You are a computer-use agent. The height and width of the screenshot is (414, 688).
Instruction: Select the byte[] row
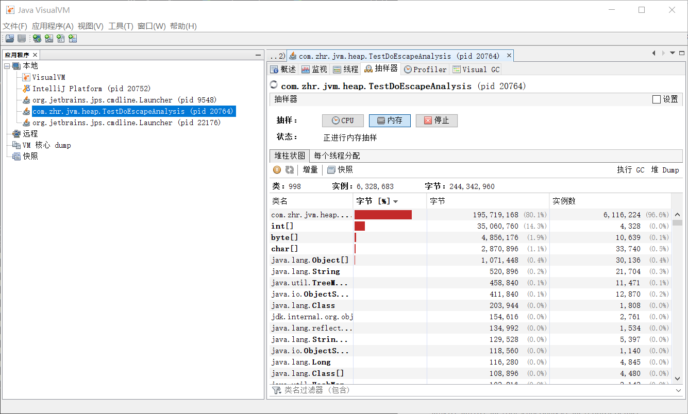click(470, 237)
